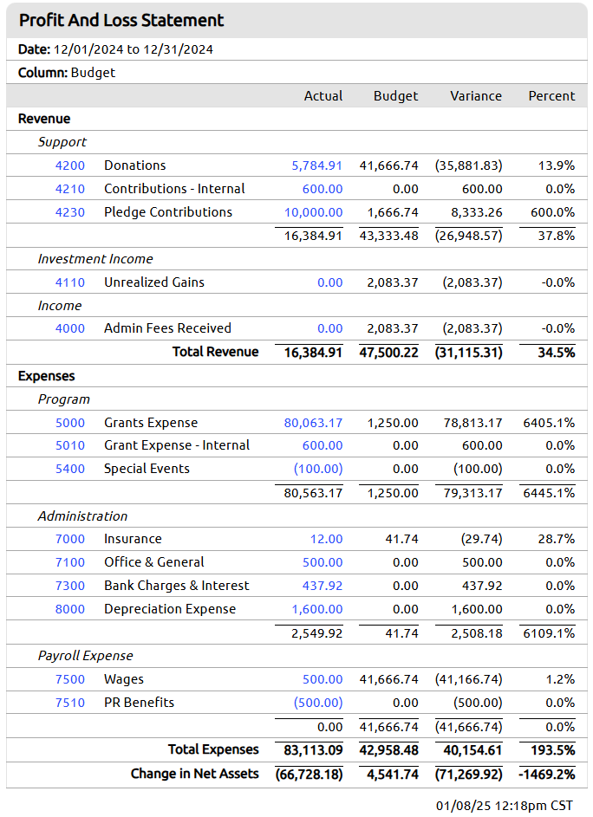Open account 4200 Donations link
The height and width of the screenshot is (817, 593).
click(x=70, y=165)
